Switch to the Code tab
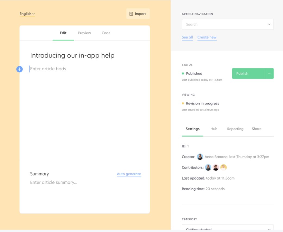The height and width of the screenshot is (232, 283). click(106, 33)
